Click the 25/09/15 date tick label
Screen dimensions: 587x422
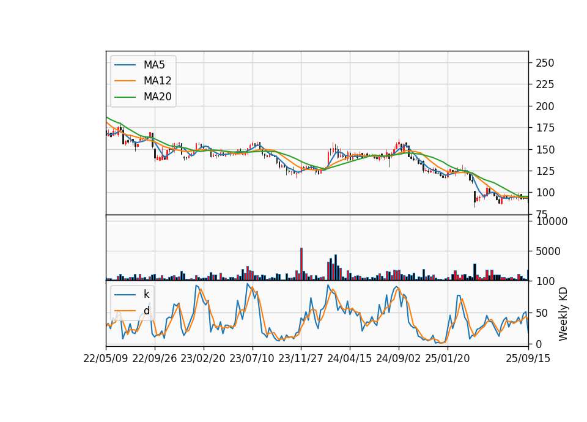pos(528,358)
